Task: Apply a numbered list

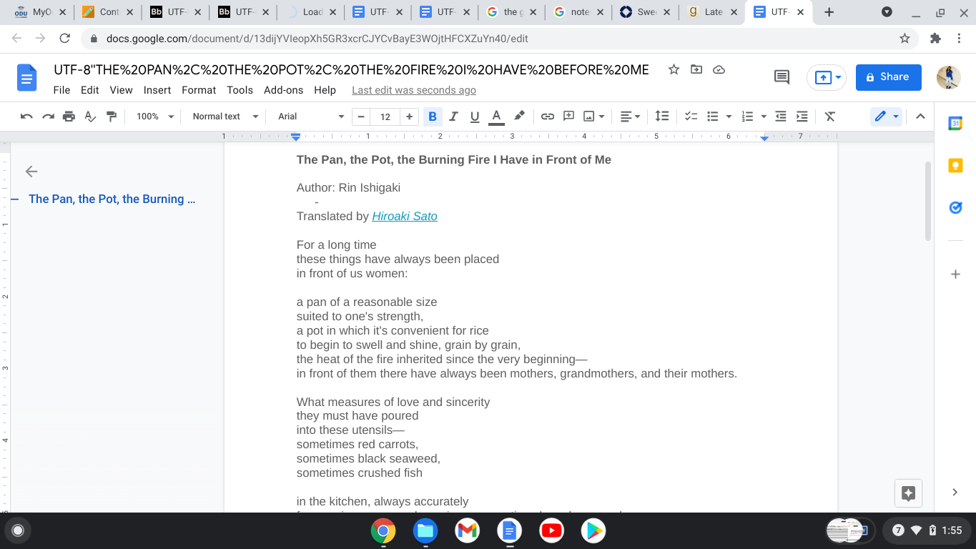Action: [x=748, y=117]
